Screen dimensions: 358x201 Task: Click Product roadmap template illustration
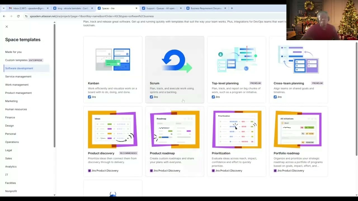click(175, 130)
